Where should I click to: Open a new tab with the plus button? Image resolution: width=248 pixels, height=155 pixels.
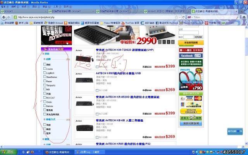click(x=241, y=11)
